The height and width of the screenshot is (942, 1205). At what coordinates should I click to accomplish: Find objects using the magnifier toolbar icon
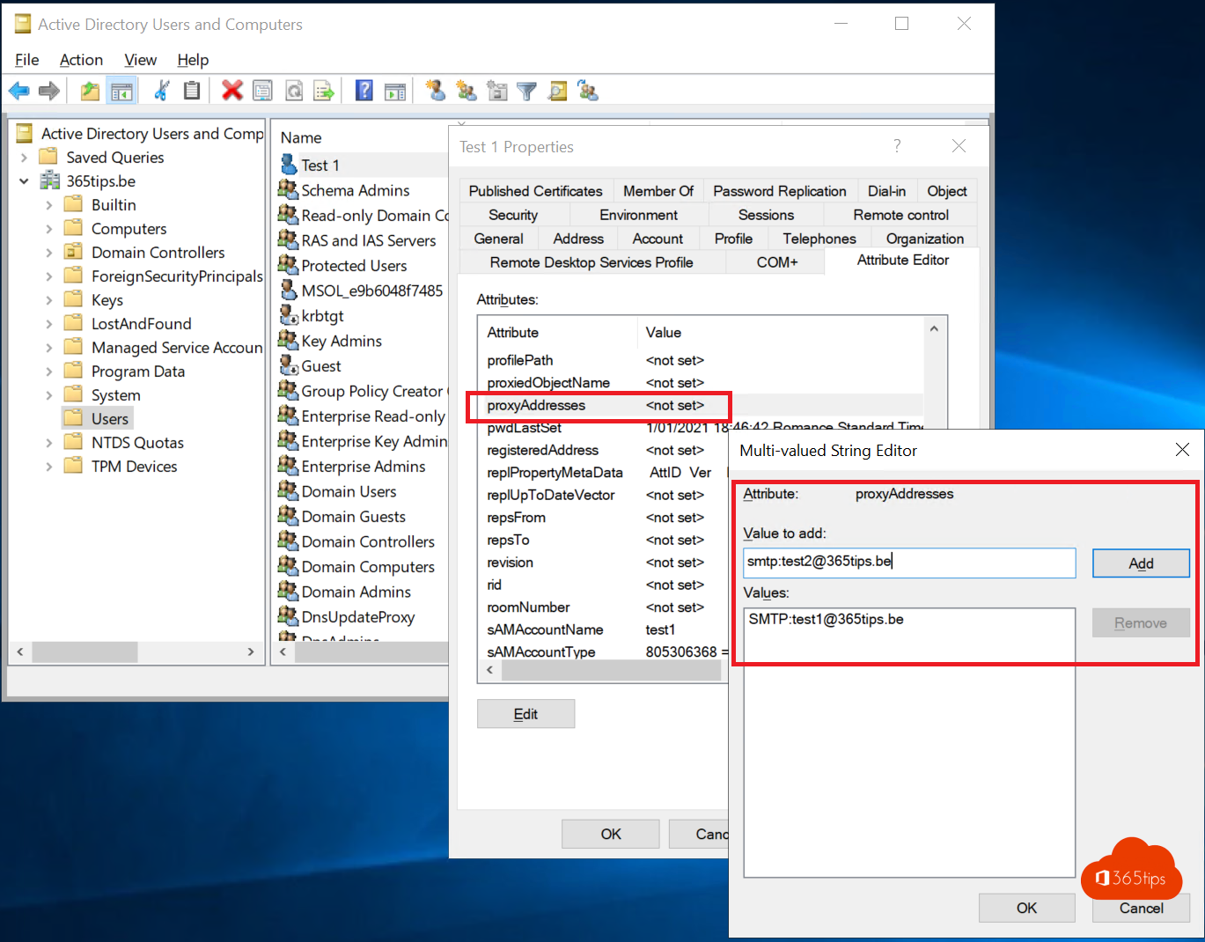[557, 90]
